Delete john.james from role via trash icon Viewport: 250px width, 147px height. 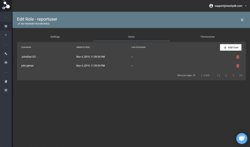click(238, 66)
